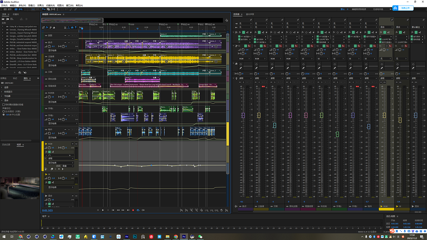Collapse the 混合 section in Properties
This screenshot has height=240, width=427.
2,100
